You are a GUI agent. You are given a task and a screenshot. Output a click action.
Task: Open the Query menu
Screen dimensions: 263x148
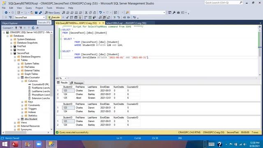tap(28, 8)
